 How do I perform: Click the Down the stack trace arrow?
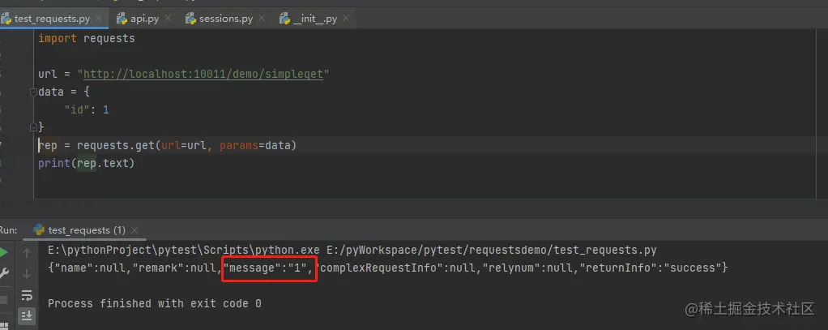27,273
